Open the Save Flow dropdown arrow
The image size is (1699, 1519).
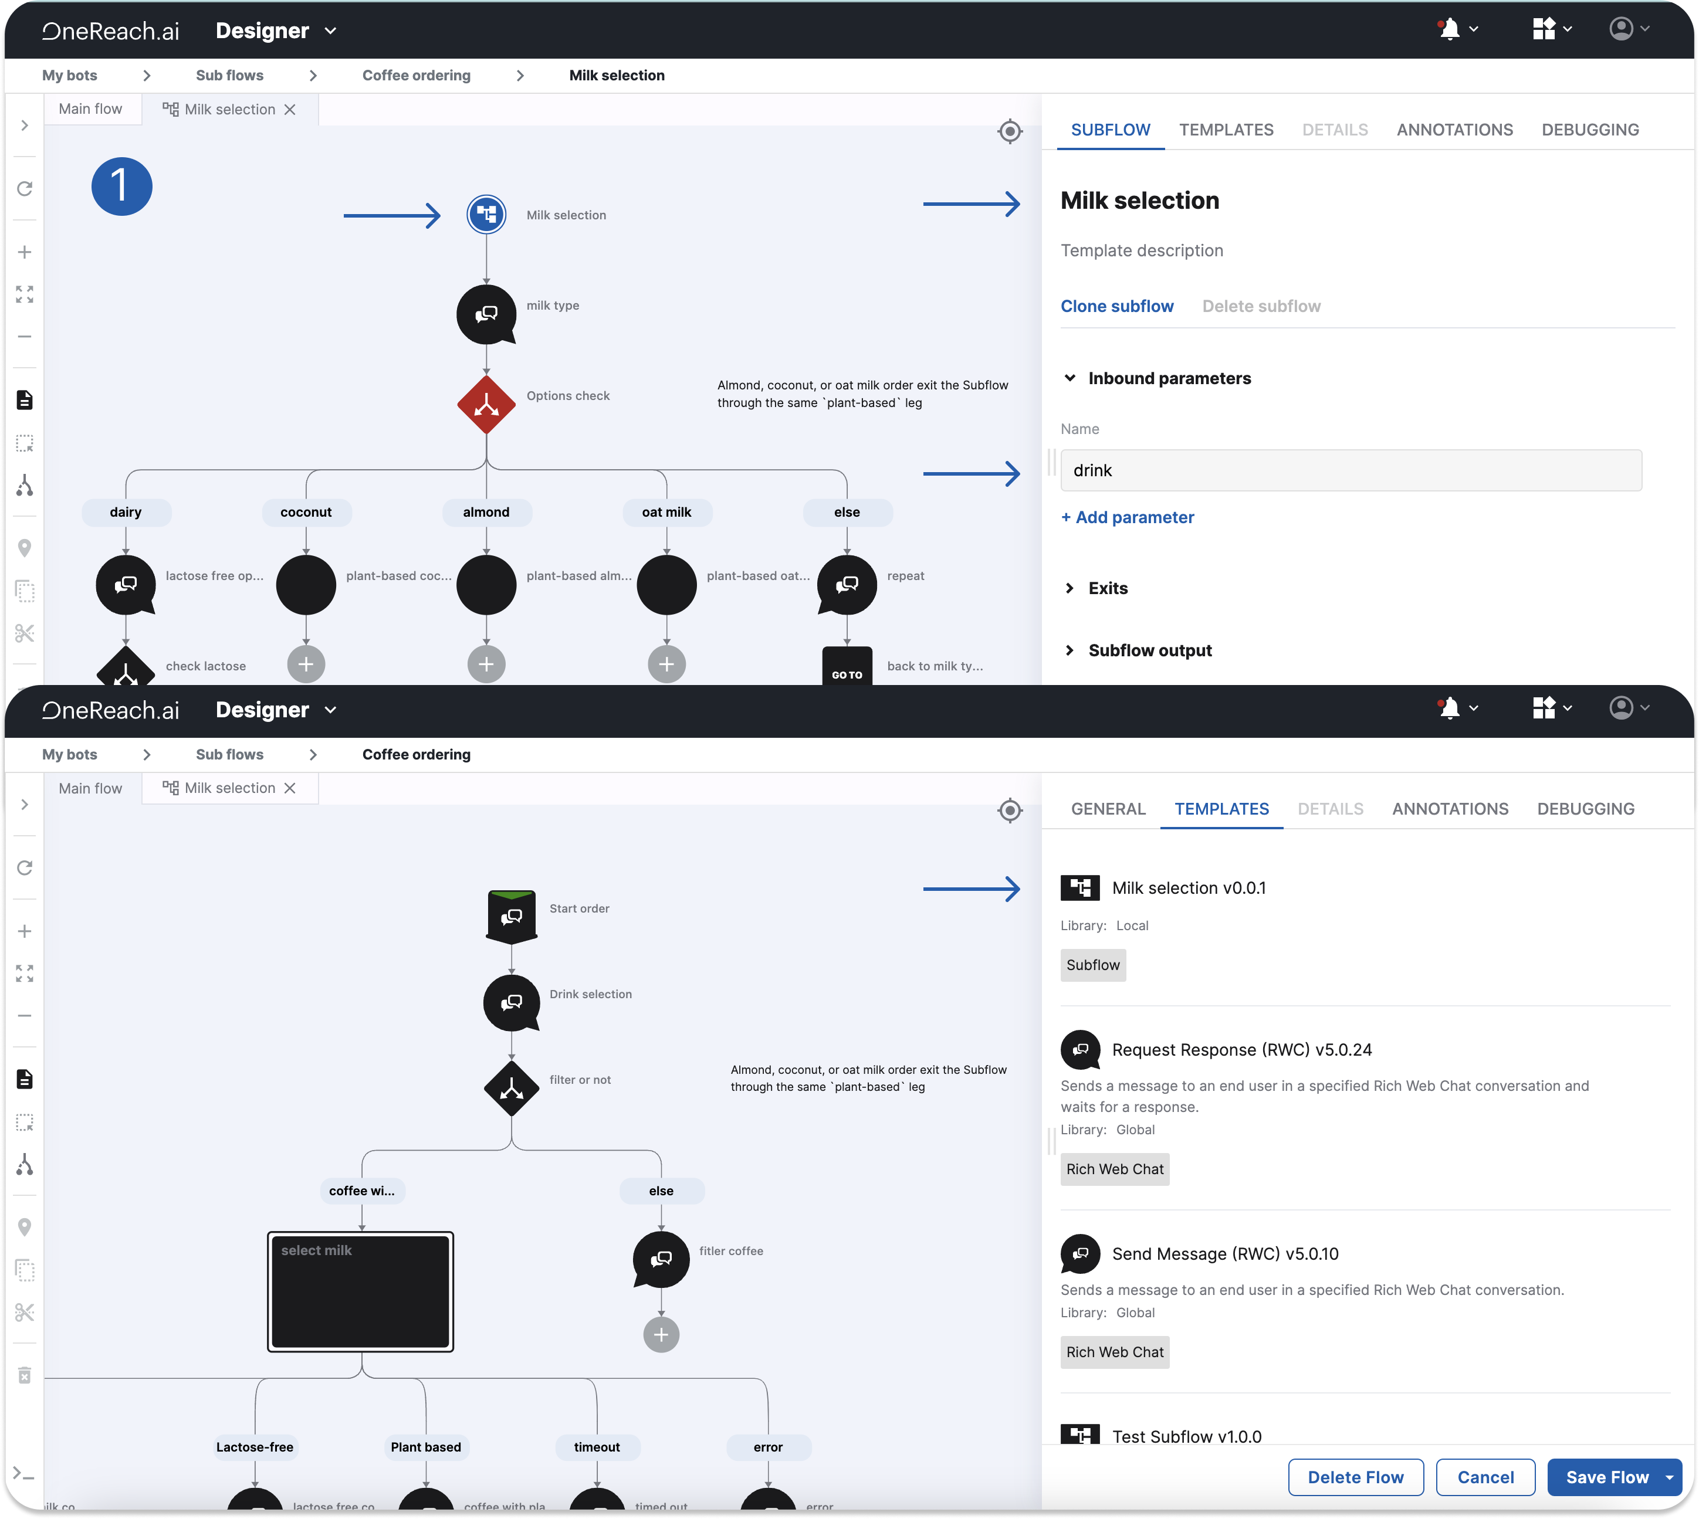click(1669, 1477)
